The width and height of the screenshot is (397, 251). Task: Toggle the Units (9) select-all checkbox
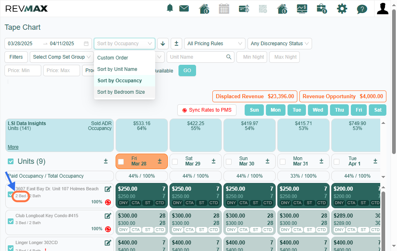click(11, 161)
